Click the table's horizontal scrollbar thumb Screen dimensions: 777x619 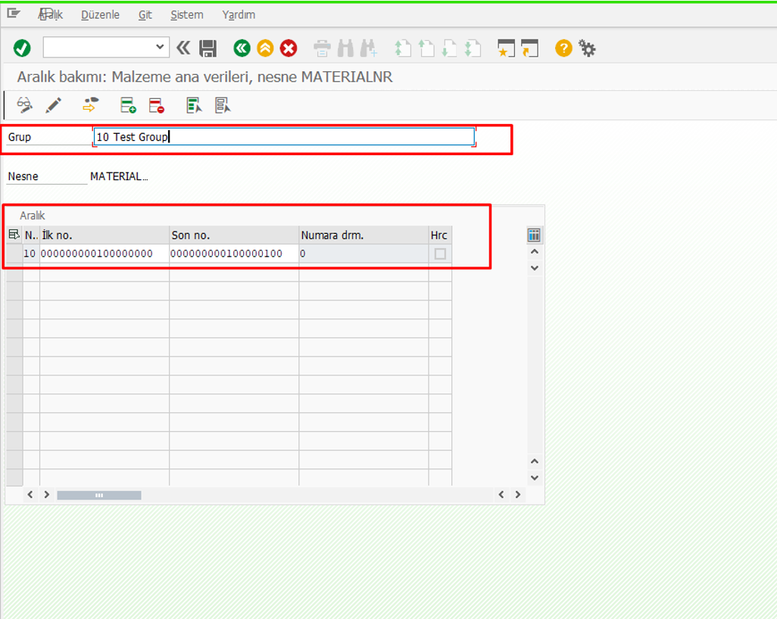pyautogui.click(x=98, y=495)
